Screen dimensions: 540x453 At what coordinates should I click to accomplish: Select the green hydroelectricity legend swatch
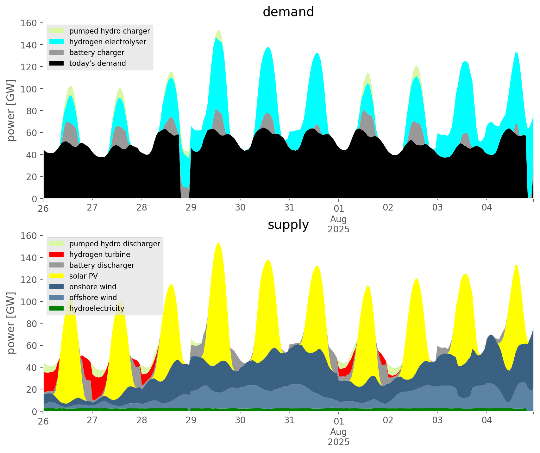[57, 308]
